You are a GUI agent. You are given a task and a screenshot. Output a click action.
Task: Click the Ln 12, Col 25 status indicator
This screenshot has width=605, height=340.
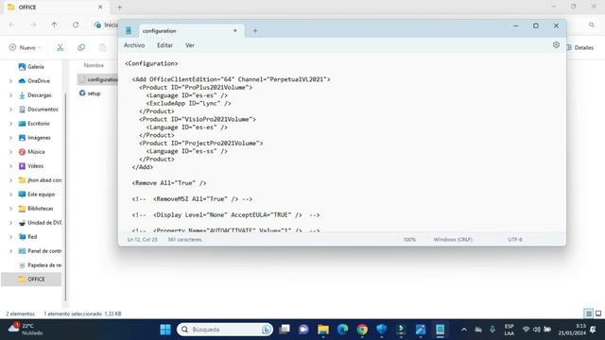143,239
